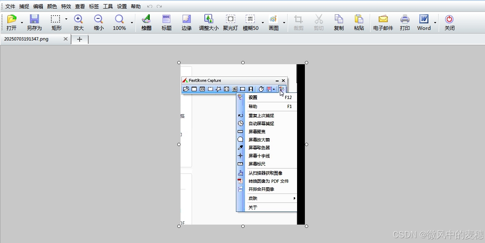The height and width of the screenshot is (243, 485).
Task: Expand the Open (打开) dropdown arrow
Action: tap(22, 23)
